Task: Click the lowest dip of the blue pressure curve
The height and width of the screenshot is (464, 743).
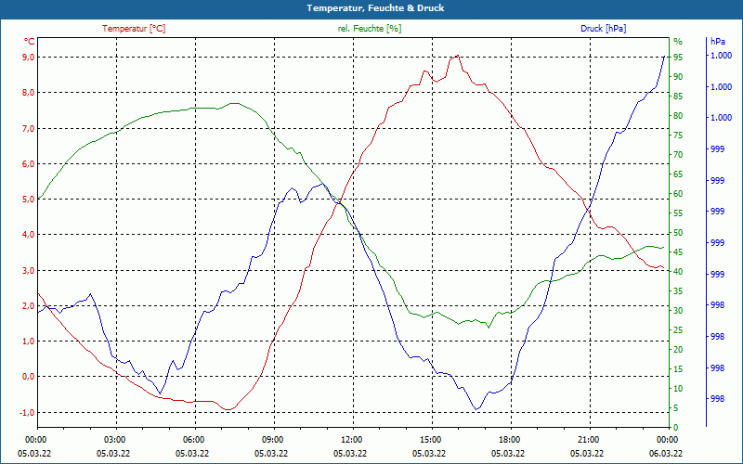Action: point(476,408)
